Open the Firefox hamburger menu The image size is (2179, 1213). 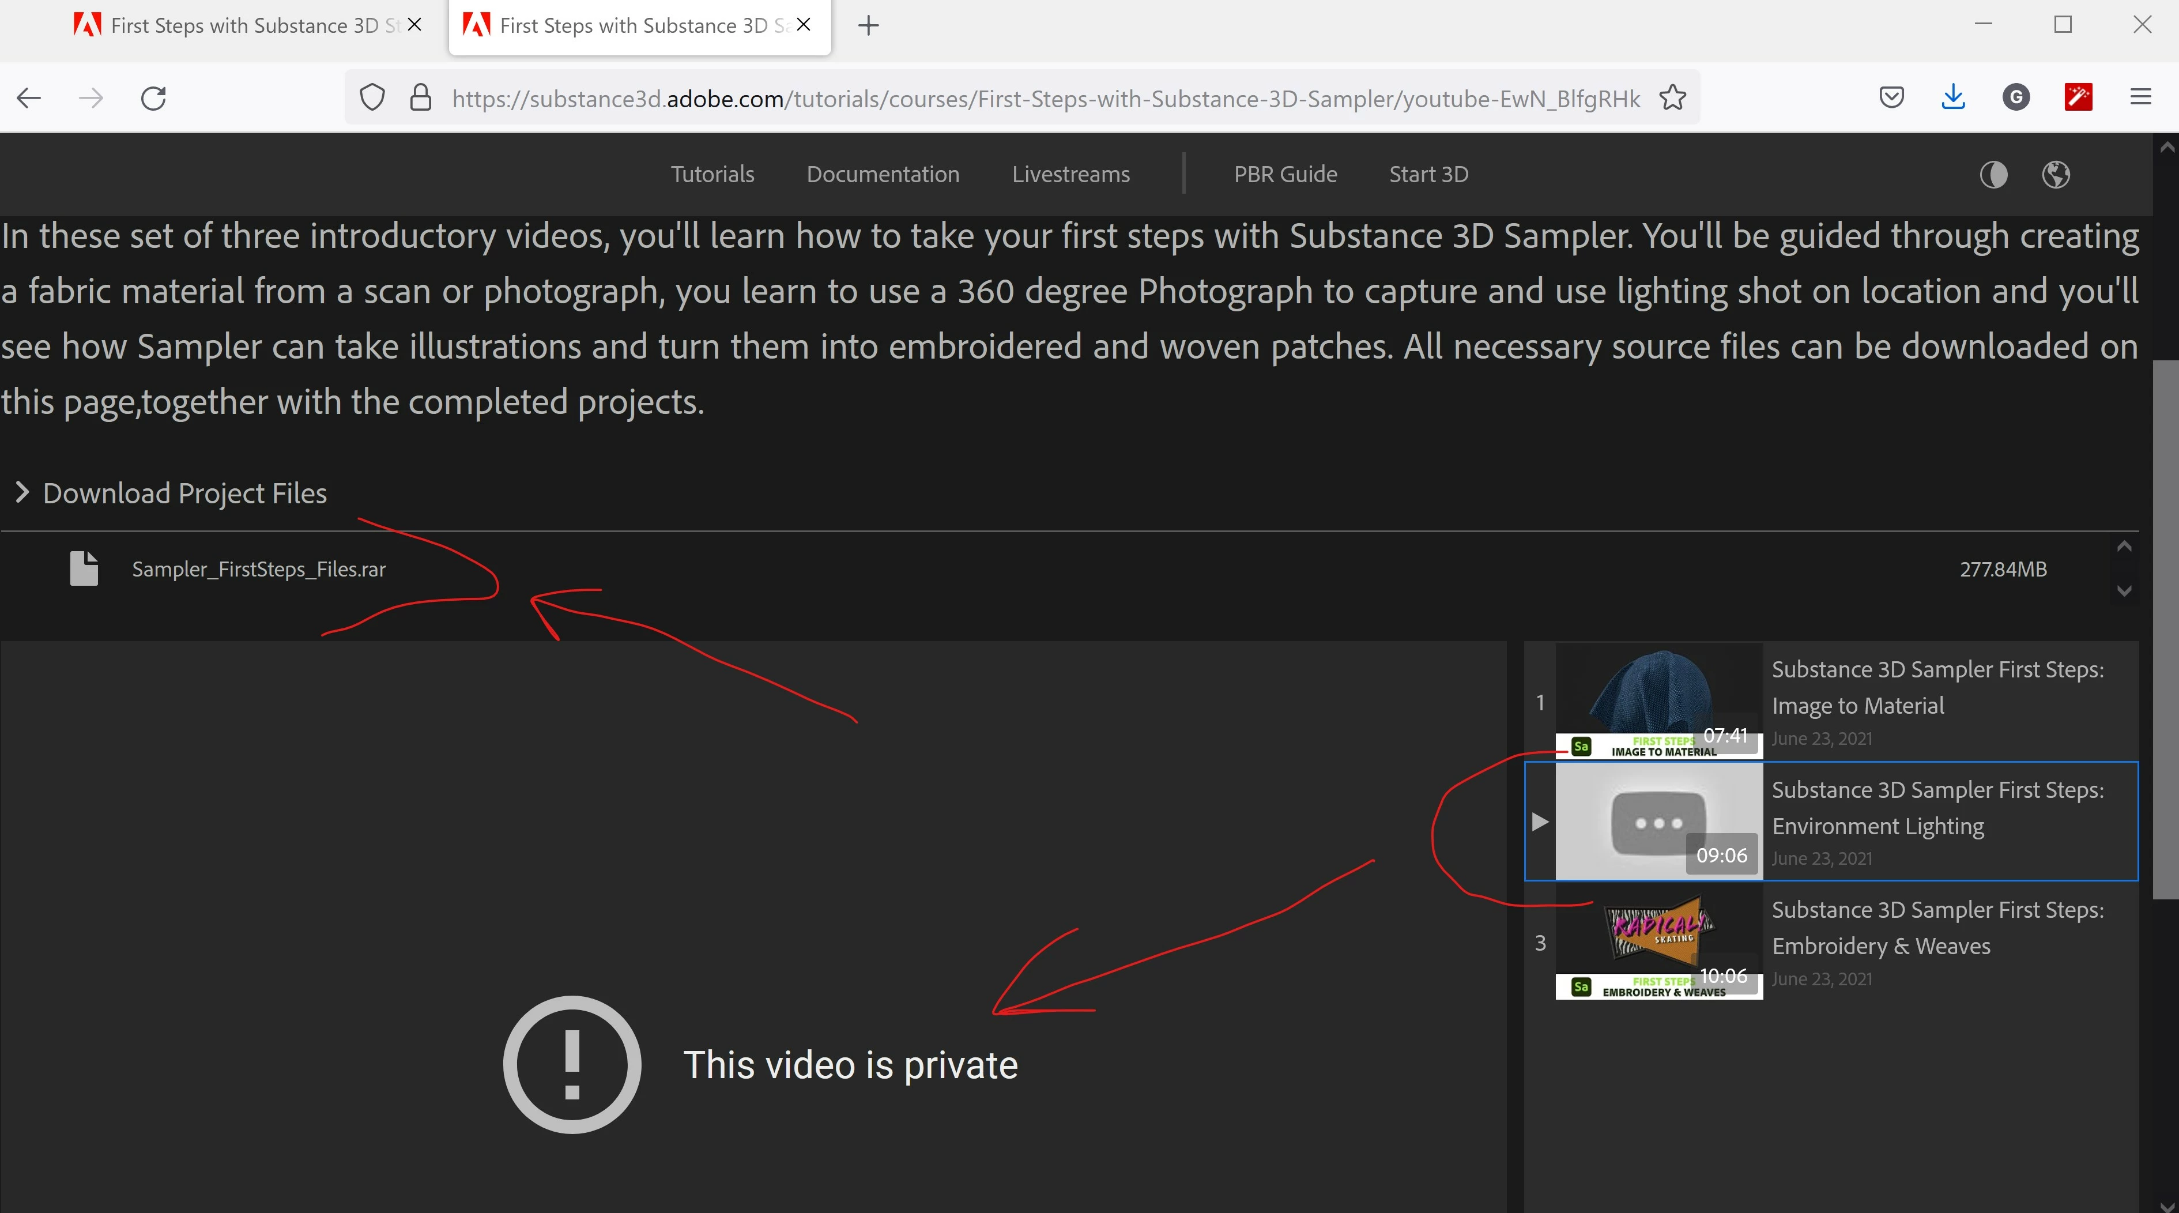(x=2140, y=98)
